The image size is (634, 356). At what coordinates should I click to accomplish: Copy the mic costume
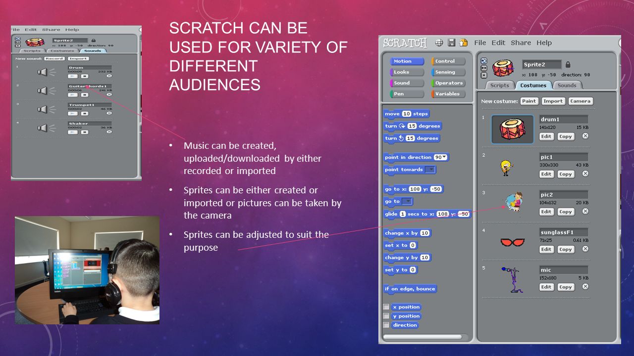565,287
